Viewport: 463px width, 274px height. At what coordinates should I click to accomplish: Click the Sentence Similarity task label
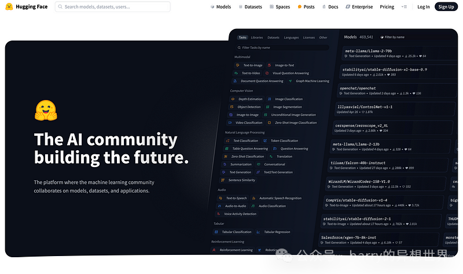[241, 180]
